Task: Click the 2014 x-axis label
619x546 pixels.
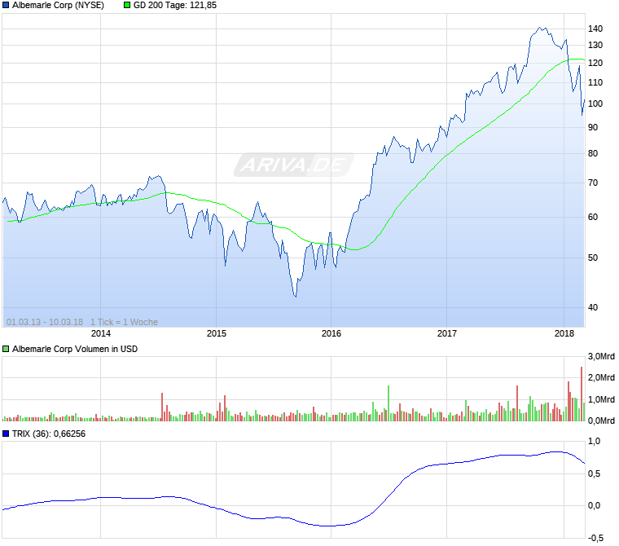Action: click(101, 334)
